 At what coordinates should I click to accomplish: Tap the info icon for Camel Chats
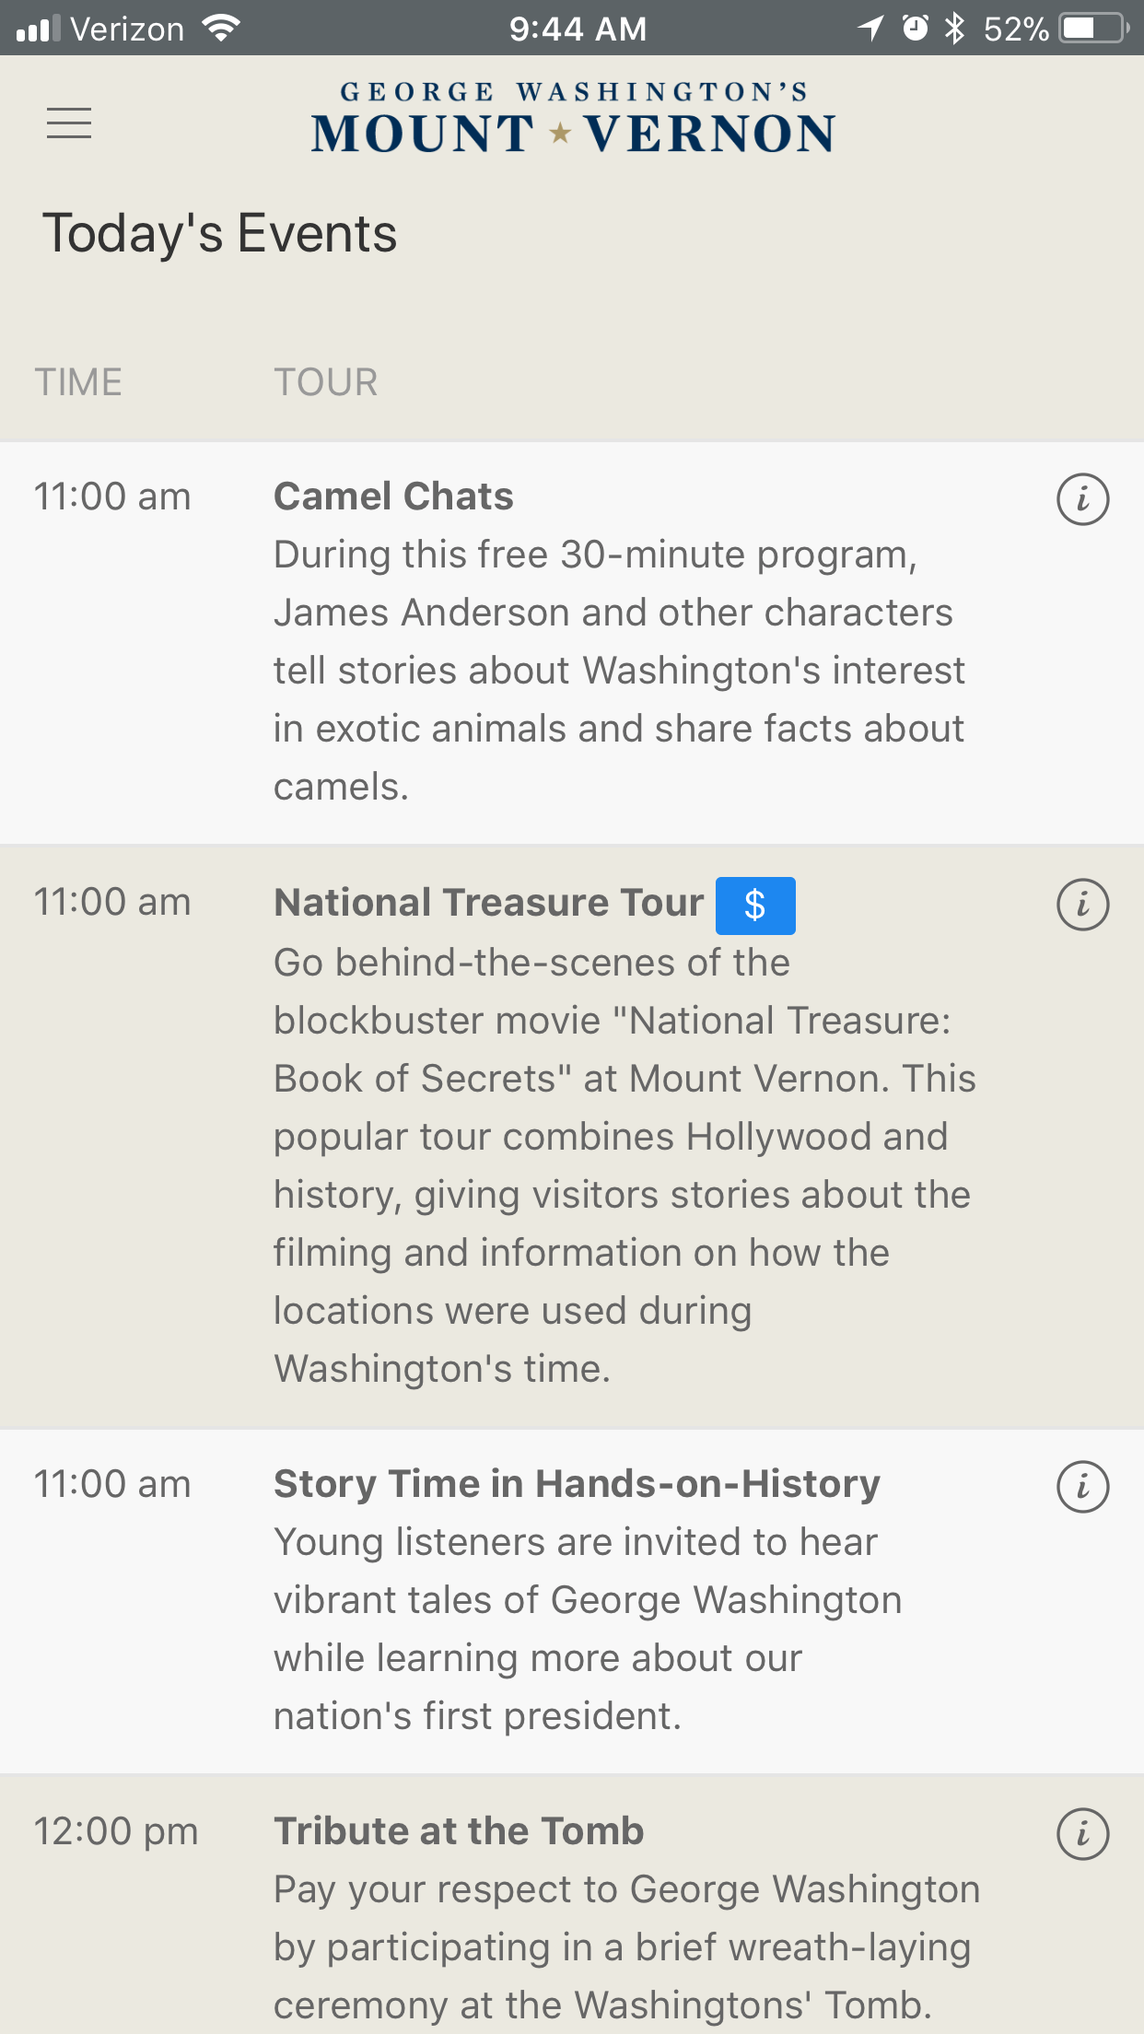1082,499
